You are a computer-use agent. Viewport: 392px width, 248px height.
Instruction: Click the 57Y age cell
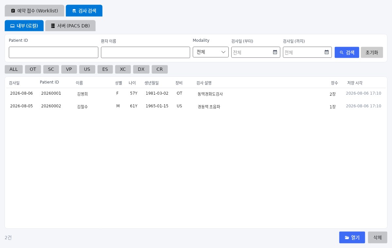click(134, 93)
